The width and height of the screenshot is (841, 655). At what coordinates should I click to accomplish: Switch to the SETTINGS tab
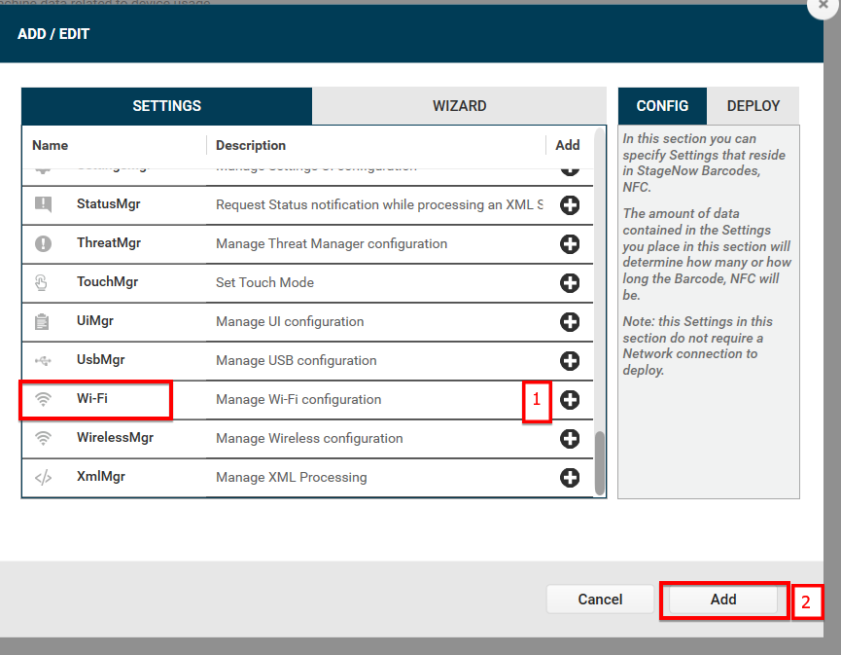pos(166,106)
